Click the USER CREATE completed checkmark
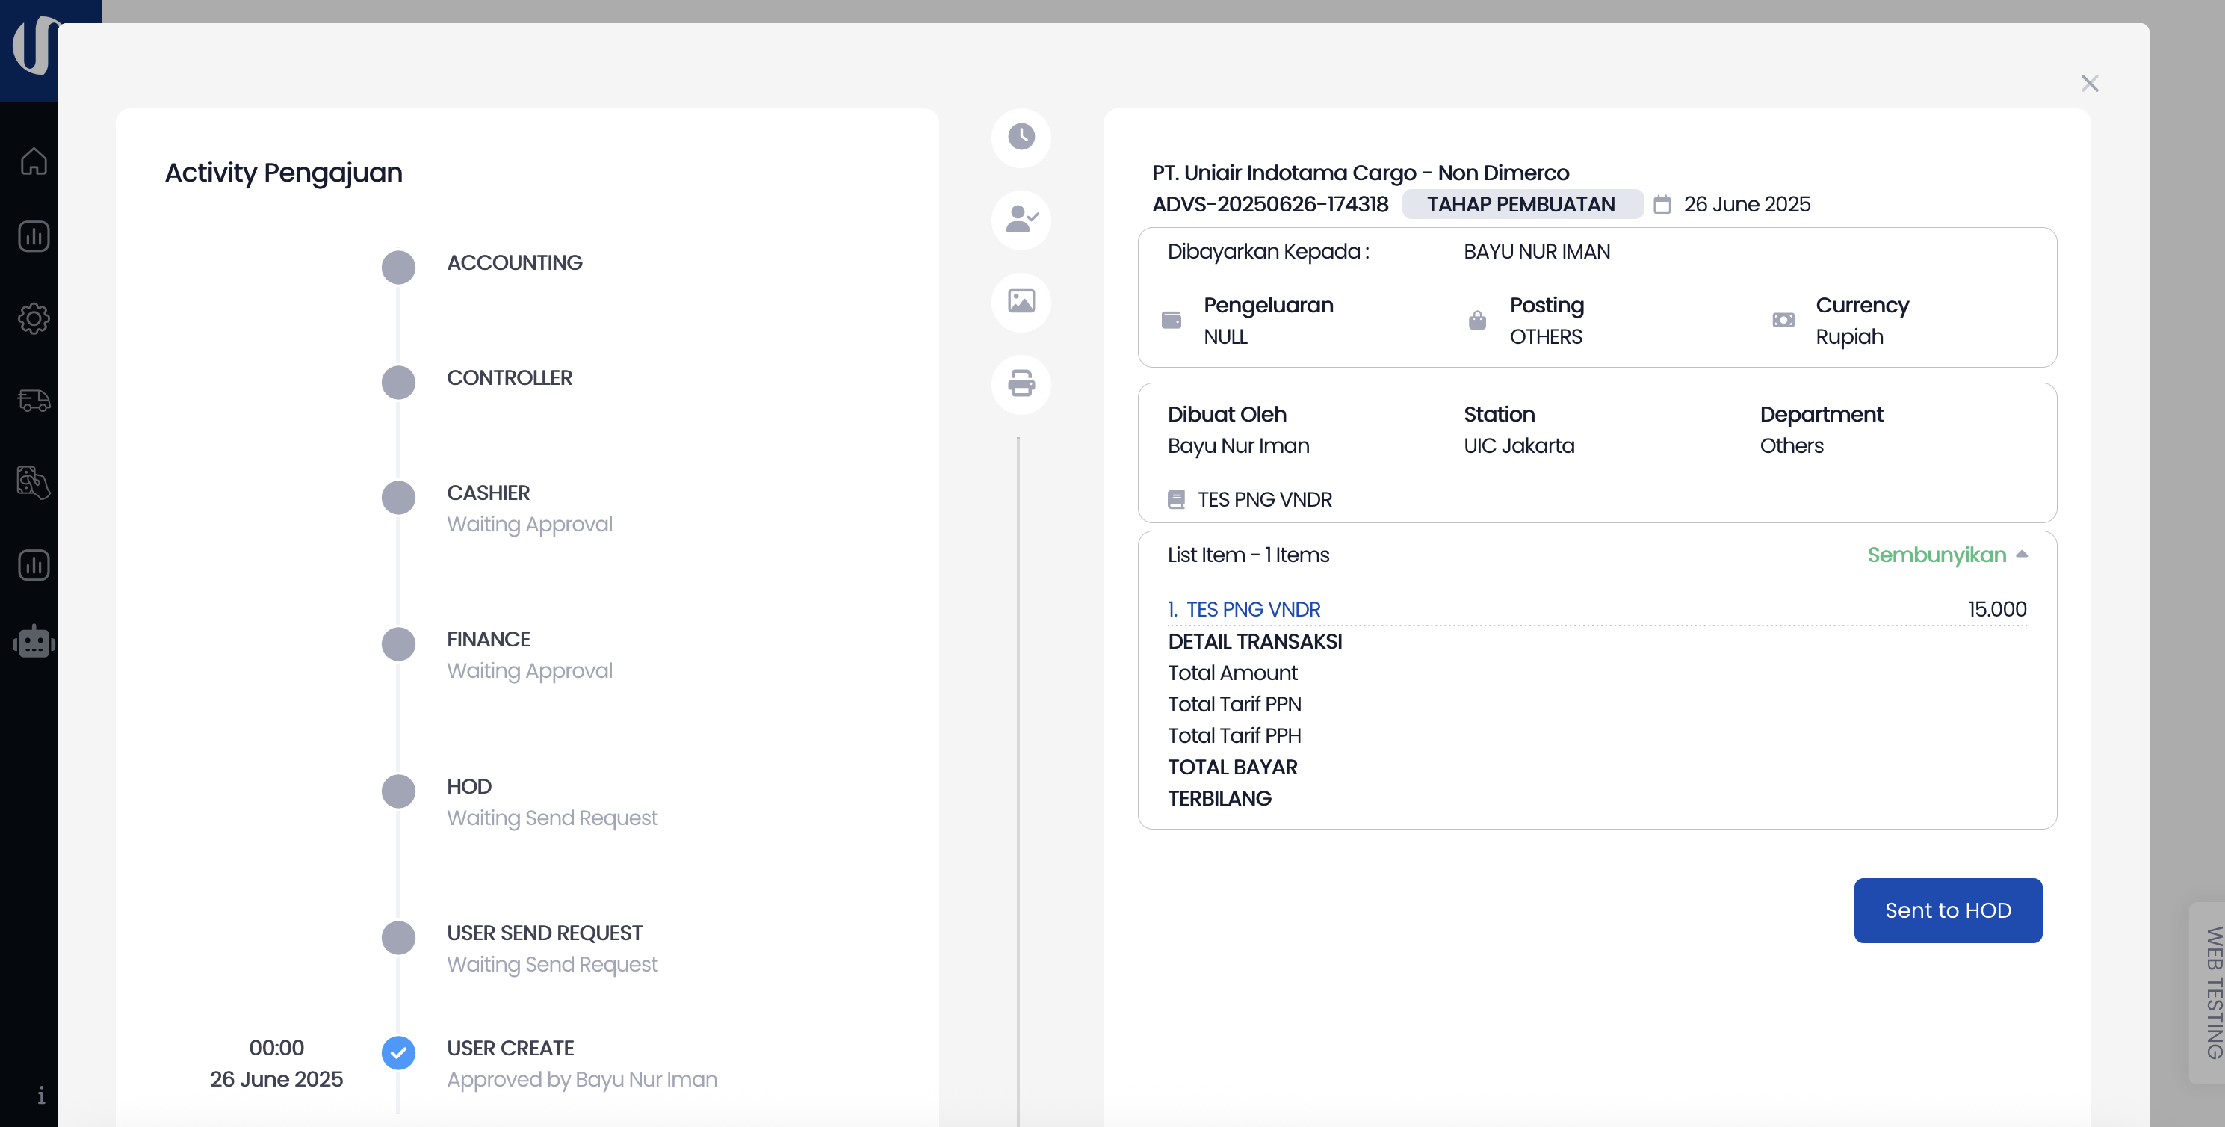The height and width of the screenshot is (1127, 2225). pos(398,1052)
